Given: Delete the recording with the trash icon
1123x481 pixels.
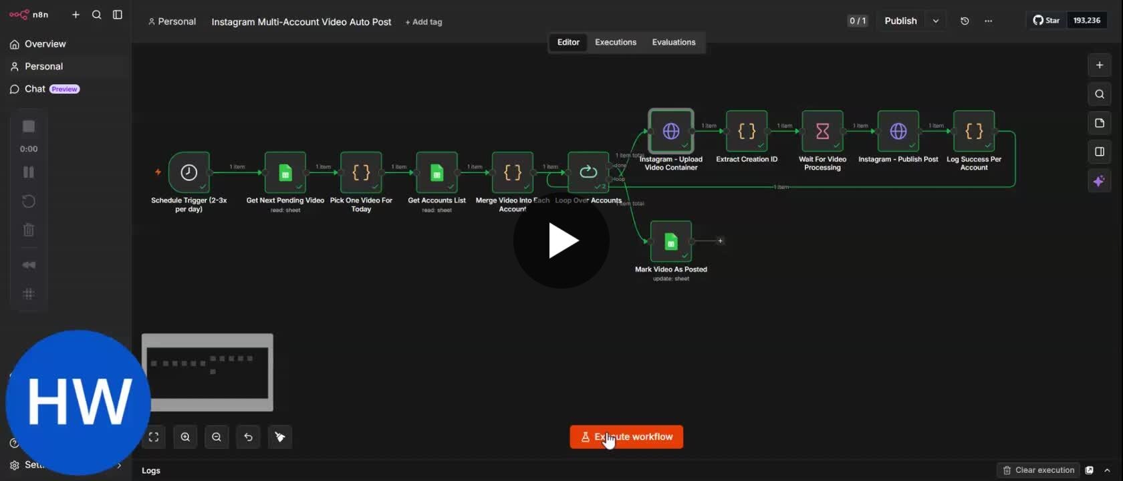Looking at the screenshot, I should pyautogui.click(x=29, y=230).
